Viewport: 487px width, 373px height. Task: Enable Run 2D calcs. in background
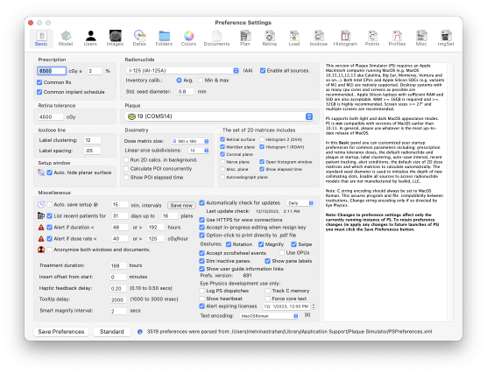click(x=126, y=160)
